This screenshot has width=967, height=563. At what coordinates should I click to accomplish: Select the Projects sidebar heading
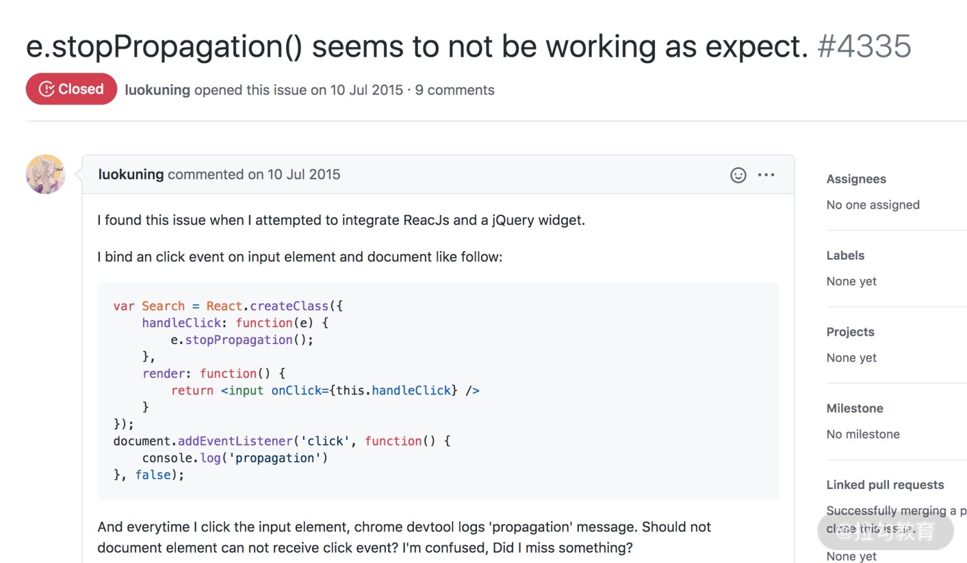pyautogui.click(x=850, y=332)
